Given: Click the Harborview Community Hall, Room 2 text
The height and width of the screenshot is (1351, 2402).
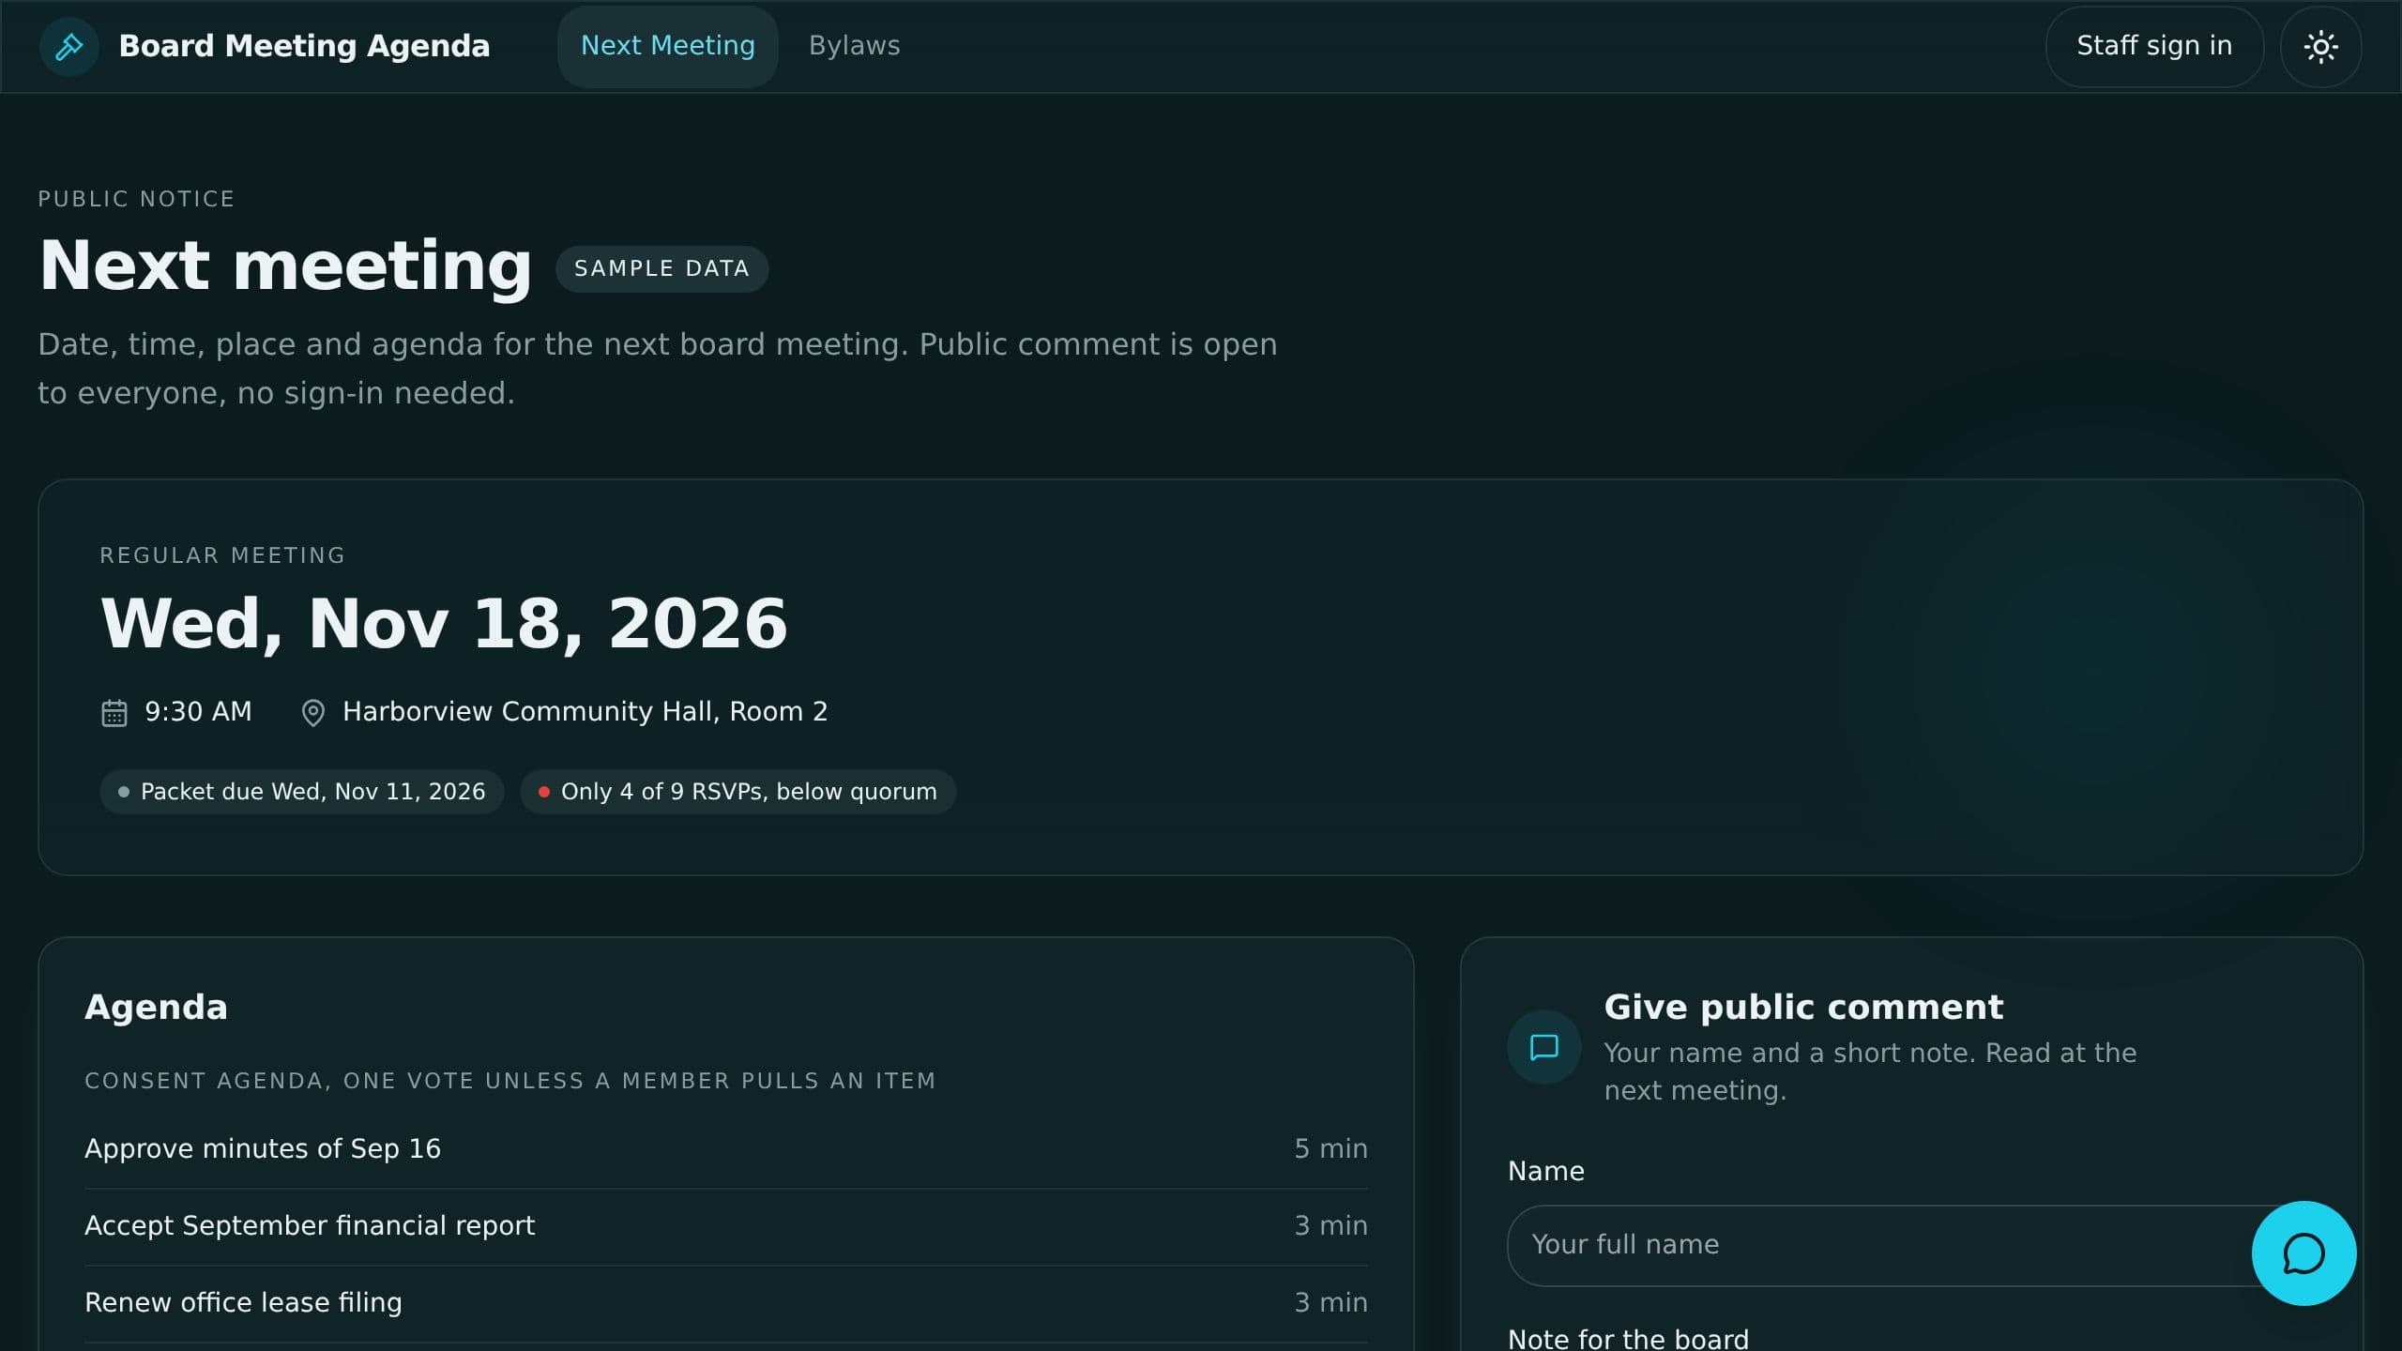Looking at the screenshot, I should 585,712.
